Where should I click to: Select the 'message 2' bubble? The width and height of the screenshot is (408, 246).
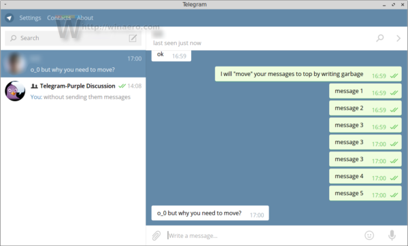365,108
